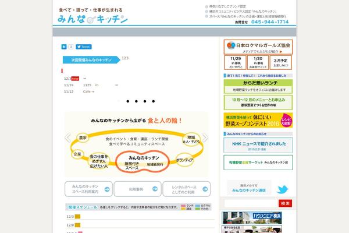The width and height of the screenshot is (349, 233).
Task: Click arrow icon on レンタルスペース button
Action: (205, 189)
